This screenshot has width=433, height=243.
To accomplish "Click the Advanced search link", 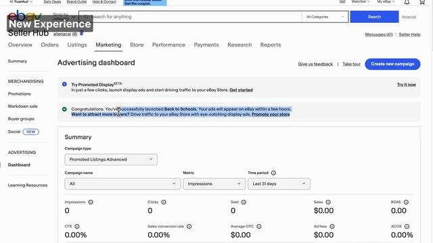I will [409, 17].
